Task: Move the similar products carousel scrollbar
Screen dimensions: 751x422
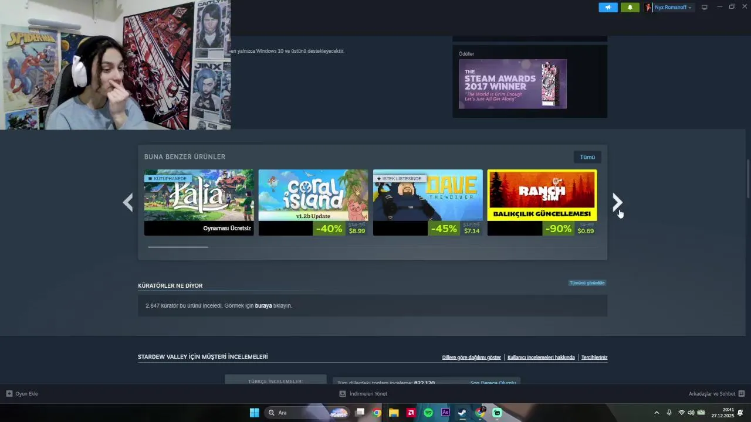Action: (178, 247)
